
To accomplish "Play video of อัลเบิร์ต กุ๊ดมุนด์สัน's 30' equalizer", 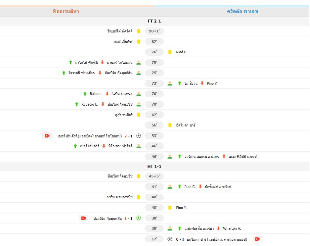I will coord(84,218).
